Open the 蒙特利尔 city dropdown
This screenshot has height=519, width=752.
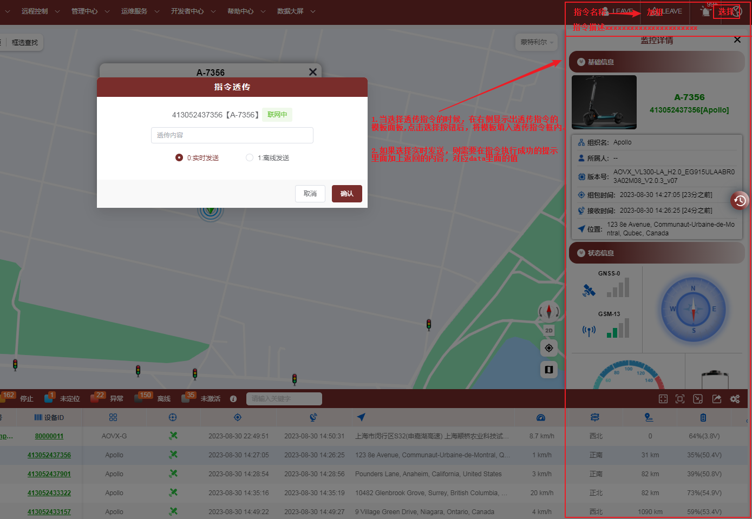pyautogui.click(x=537, y=42)
